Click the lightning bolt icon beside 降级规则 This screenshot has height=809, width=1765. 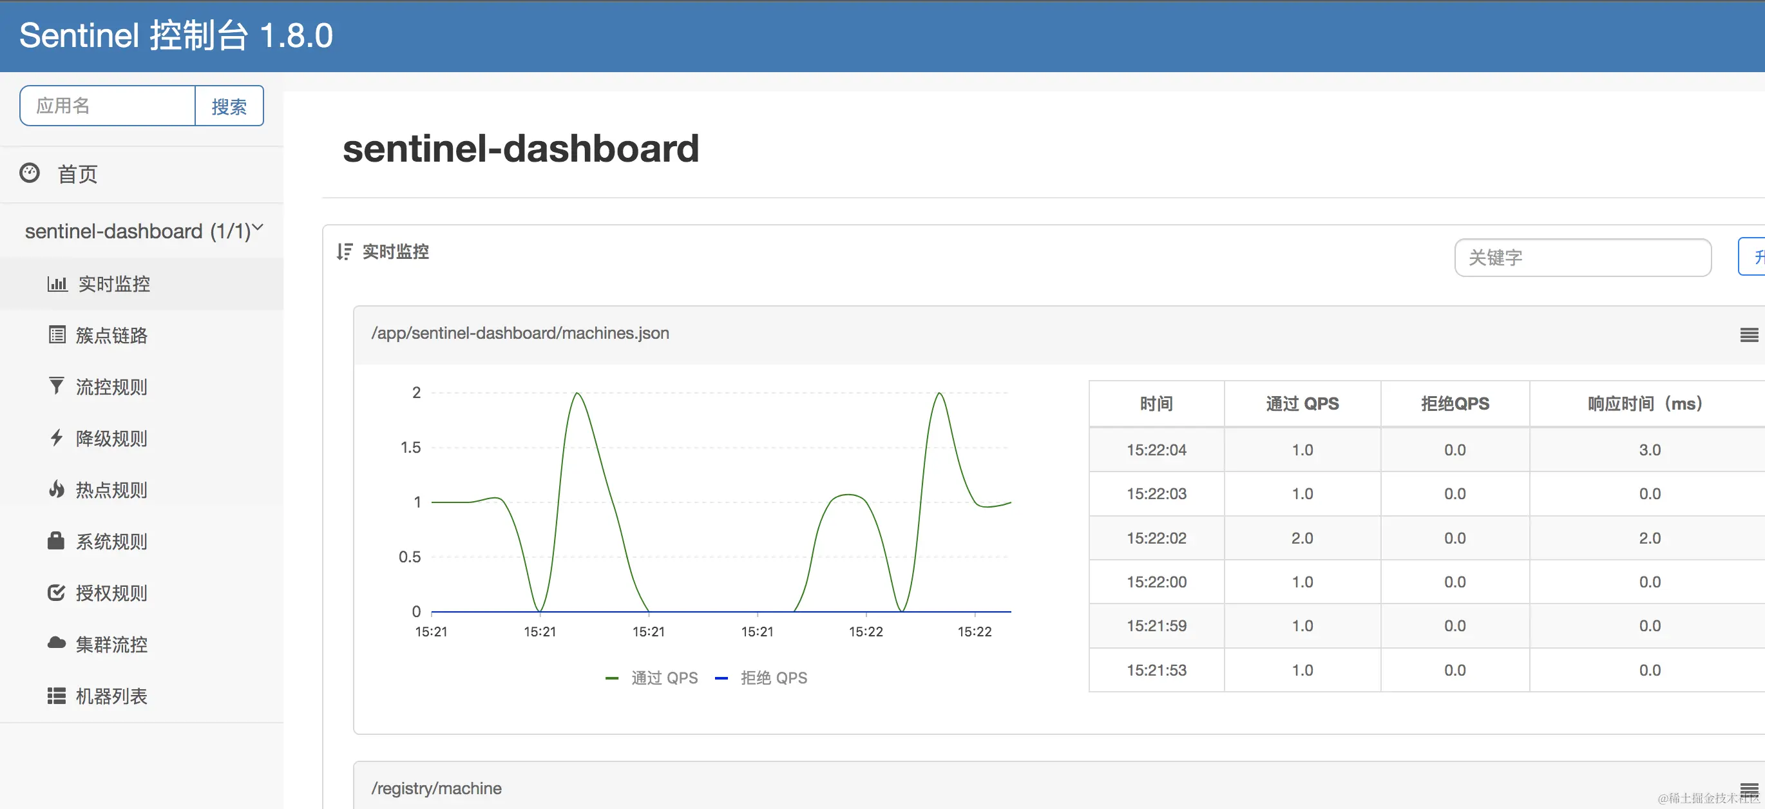(57, 438)
